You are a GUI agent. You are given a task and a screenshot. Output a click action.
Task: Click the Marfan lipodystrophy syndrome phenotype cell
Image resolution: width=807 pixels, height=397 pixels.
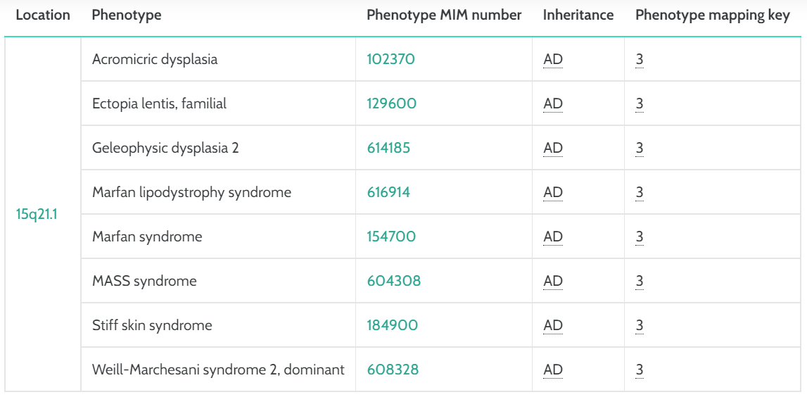click(x=191, y=192)
